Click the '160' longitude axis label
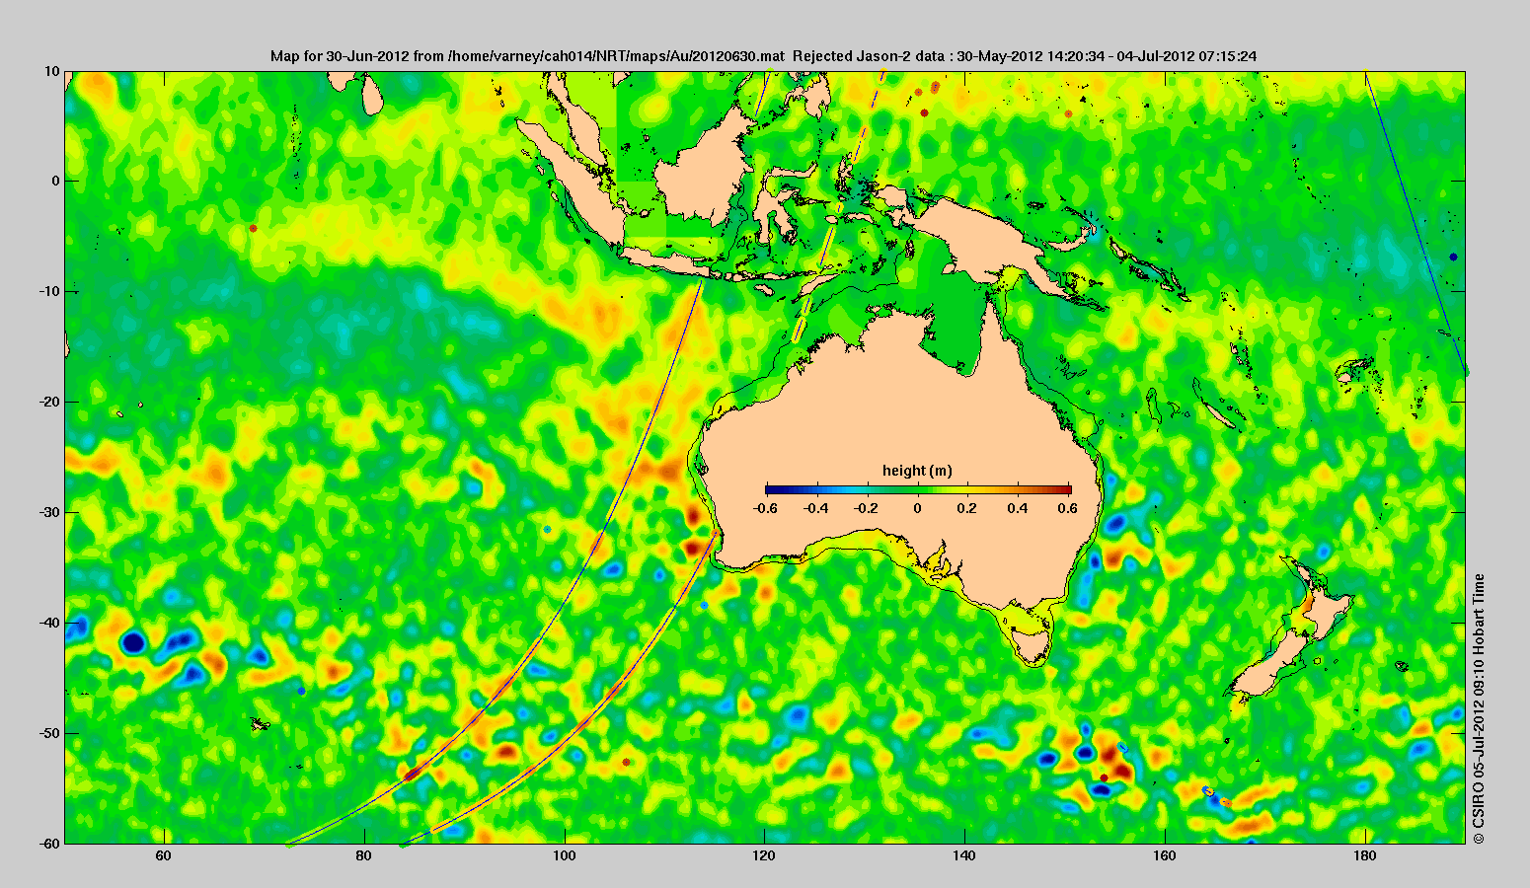The height and width of the screenshot is (888, 1530). (1165, 856)
